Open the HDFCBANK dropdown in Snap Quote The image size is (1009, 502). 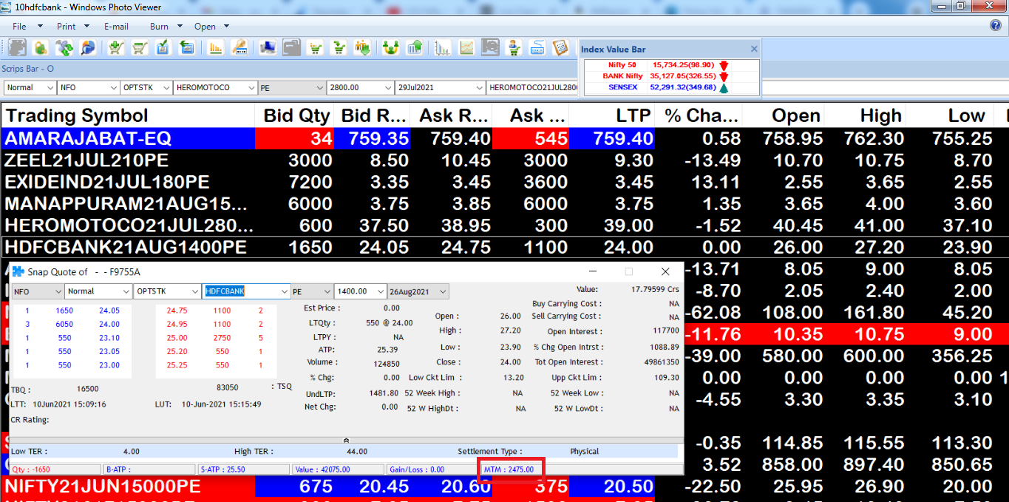(285, 291)
